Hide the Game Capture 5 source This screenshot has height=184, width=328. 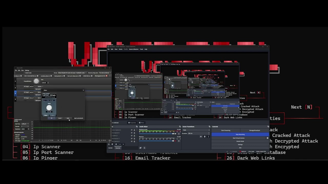pos(132,133)
